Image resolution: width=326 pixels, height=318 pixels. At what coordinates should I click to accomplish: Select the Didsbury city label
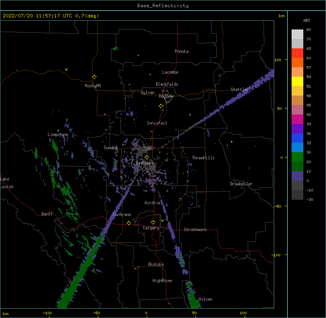145,163
